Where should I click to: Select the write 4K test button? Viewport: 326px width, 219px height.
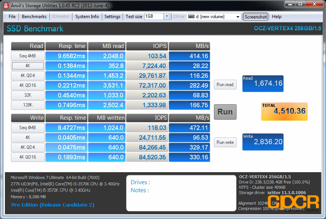pos(28,137)
